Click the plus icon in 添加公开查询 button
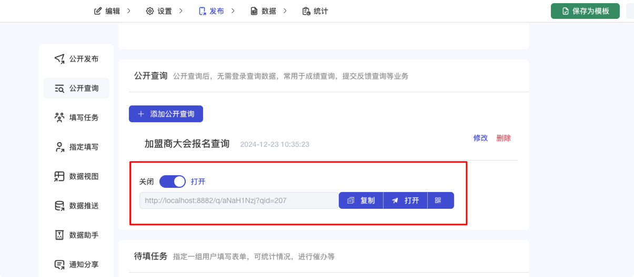This screenshot has width=634, height=277. (x=140, y=114)
